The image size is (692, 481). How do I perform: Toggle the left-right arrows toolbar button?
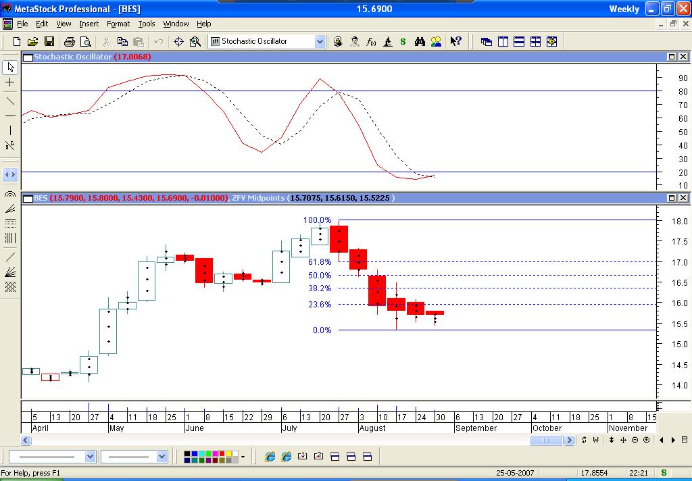click(x=10, y=175)
